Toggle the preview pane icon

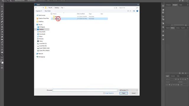tap(134, 11)
